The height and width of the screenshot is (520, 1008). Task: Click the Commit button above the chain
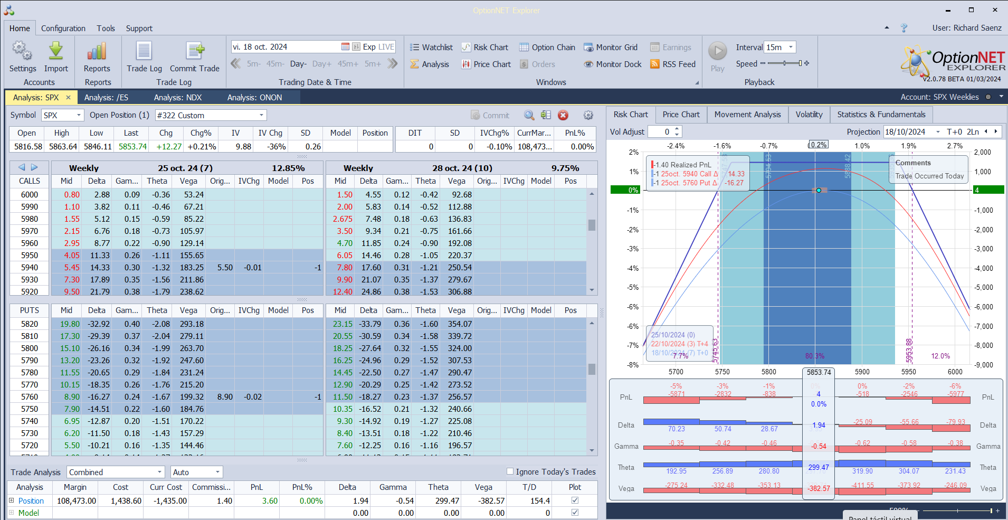click(490, 115)
